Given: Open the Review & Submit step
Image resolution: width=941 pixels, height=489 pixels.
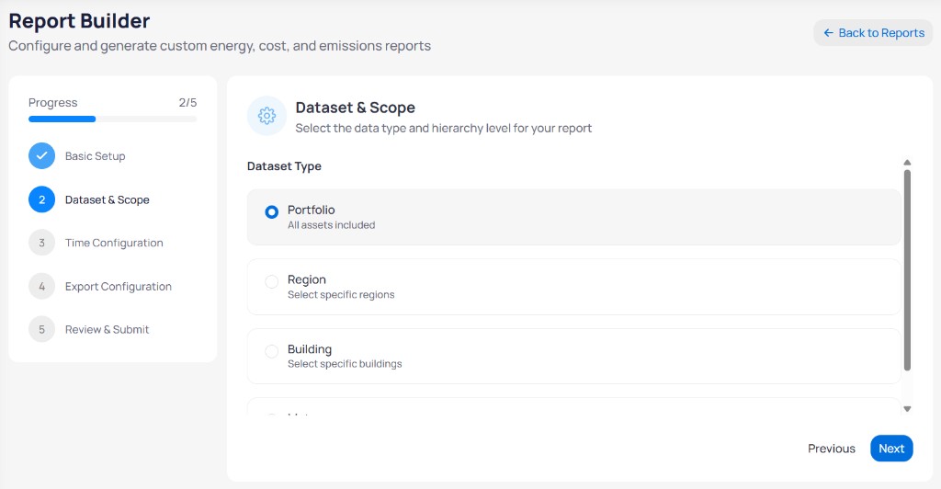Looking at the screenshot, I should point(107,329).
